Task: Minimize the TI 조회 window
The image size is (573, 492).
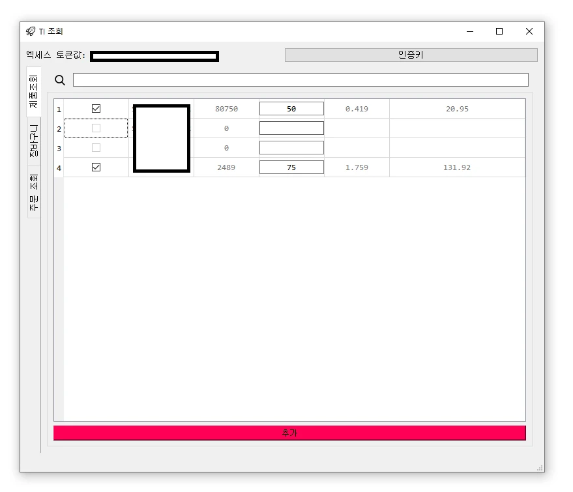Action: click(x=470, y=31)
